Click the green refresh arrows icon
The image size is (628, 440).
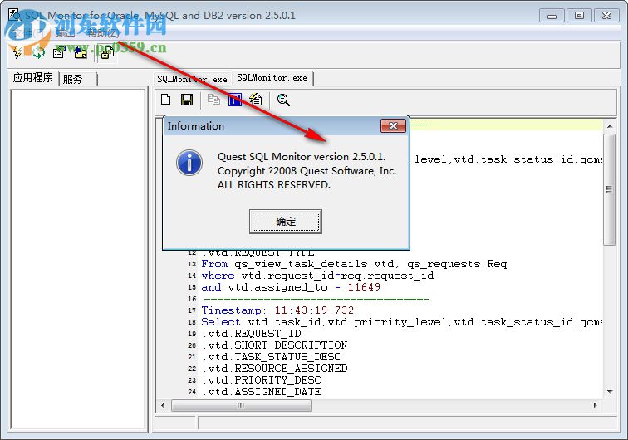(x=39, y=52)
